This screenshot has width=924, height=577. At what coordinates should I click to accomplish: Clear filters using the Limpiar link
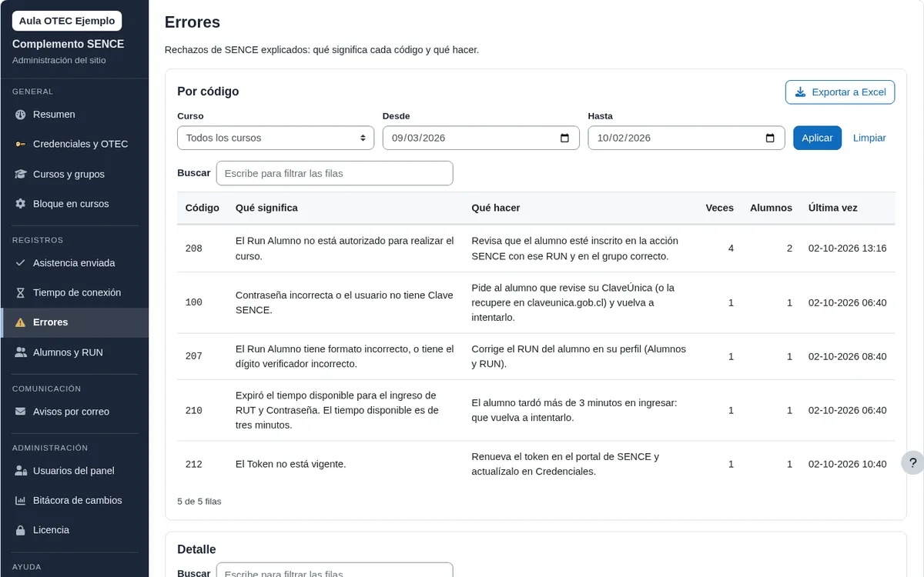(869, 138)
